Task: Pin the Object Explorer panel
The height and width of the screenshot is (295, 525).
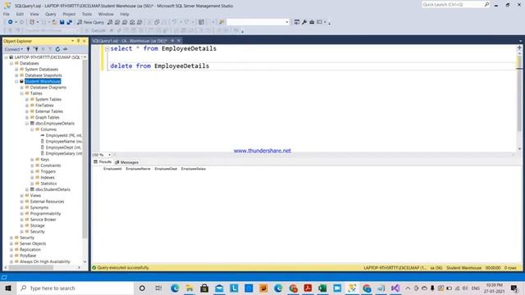Action: (79, 41)
